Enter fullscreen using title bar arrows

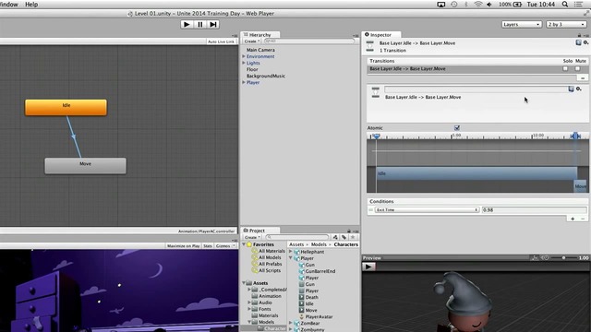coord(586,13)
